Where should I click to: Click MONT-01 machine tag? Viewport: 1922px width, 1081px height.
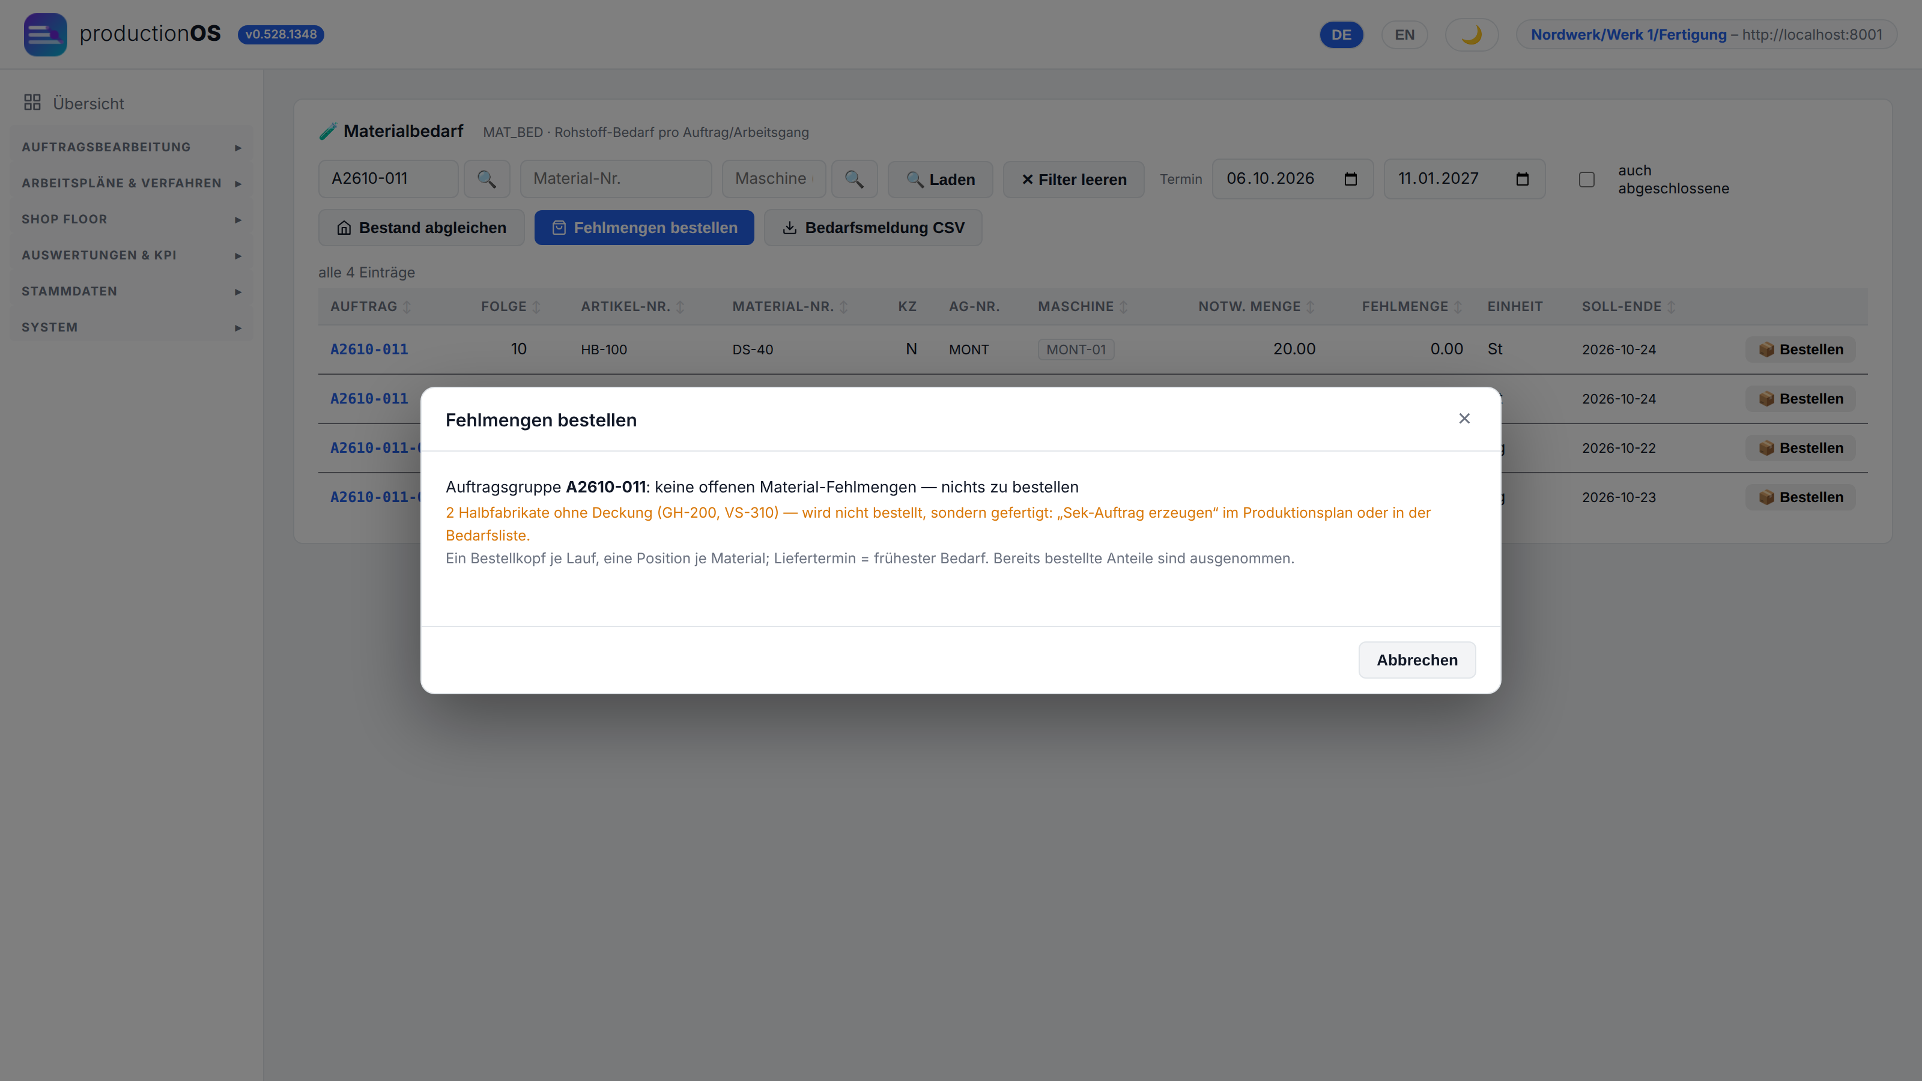[1076, 349]
